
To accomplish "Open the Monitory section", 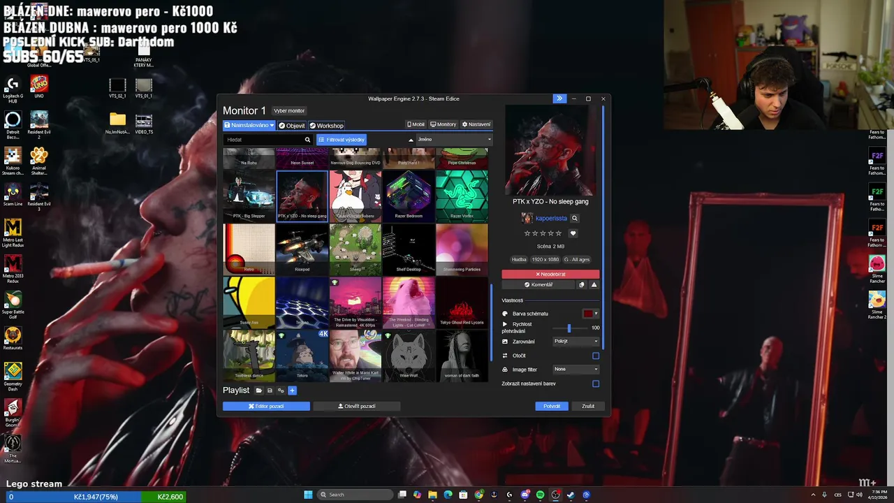I will (x=444, y=124).
